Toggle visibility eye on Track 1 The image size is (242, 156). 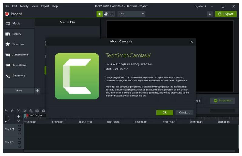(x=20, y=139)
